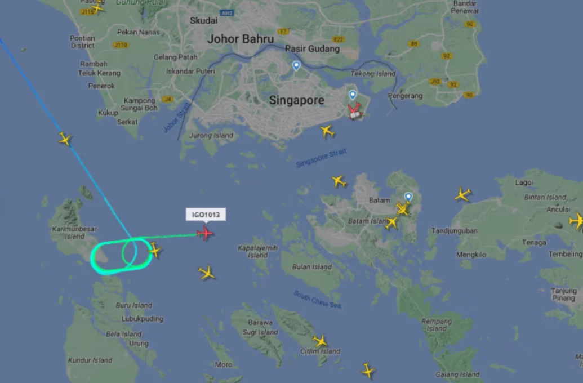Select the yellow plane above Citlim Island
Screen dimensions: 583x383
click(x=320, y=341)
